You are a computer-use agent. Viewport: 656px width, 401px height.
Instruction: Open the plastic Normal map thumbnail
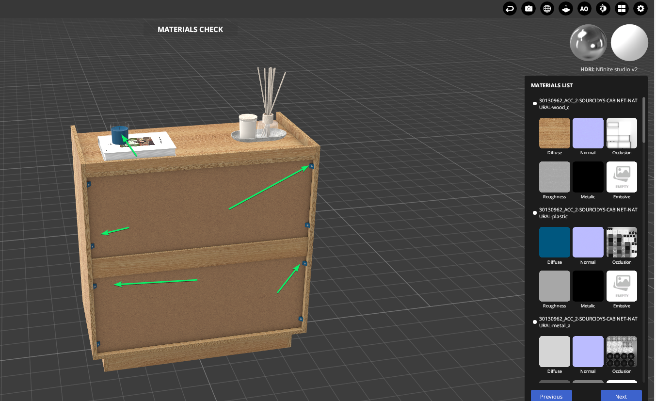coord(588,242)
